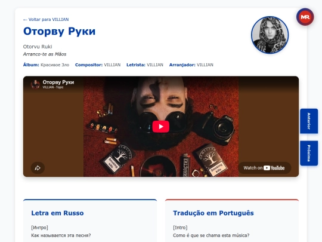Image resolution: width=322 pixels, height=242 pixels.
Task: Click 'VILLIAN - Topic' channel name in video
Action: pyautogui.click(x=53, y=87)
